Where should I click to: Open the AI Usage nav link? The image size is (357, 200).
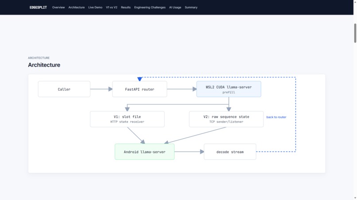point(175,8)
